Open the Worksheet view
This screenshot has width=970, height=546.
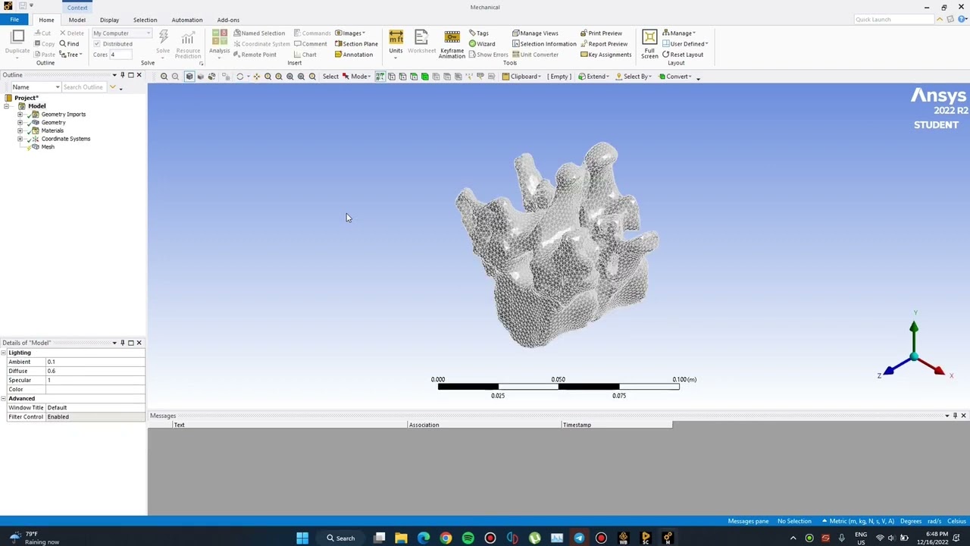click(421, 42)
